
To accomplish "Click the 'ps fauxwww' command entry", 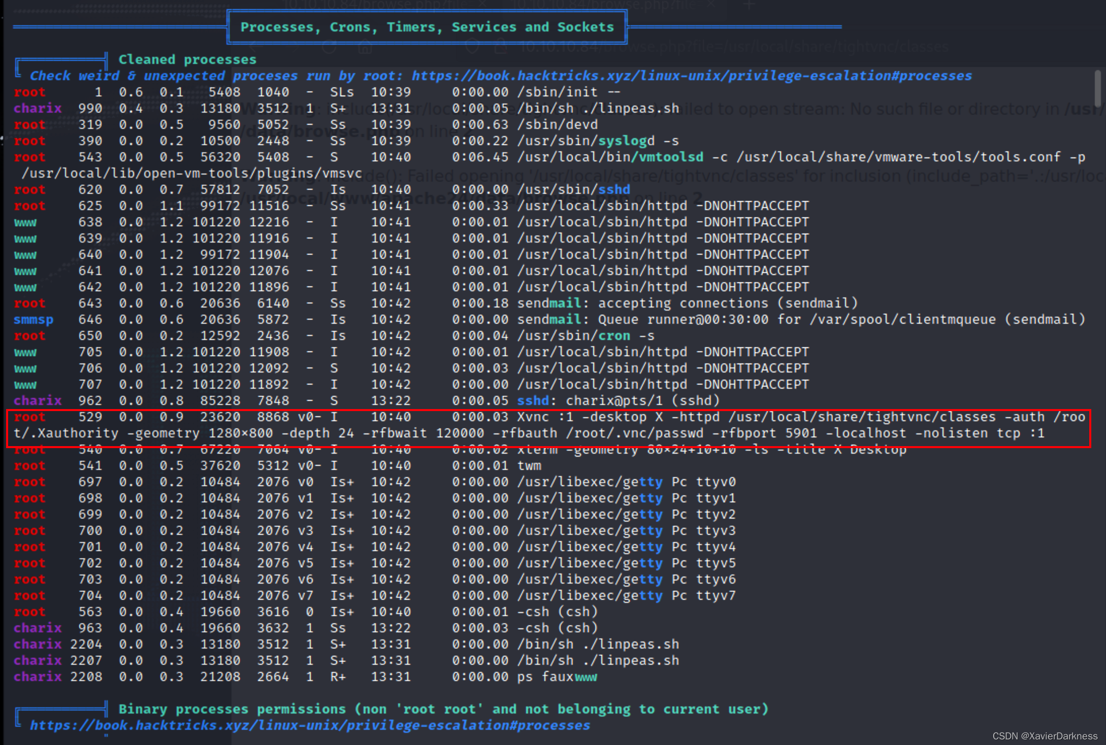I will coord(558,676).
